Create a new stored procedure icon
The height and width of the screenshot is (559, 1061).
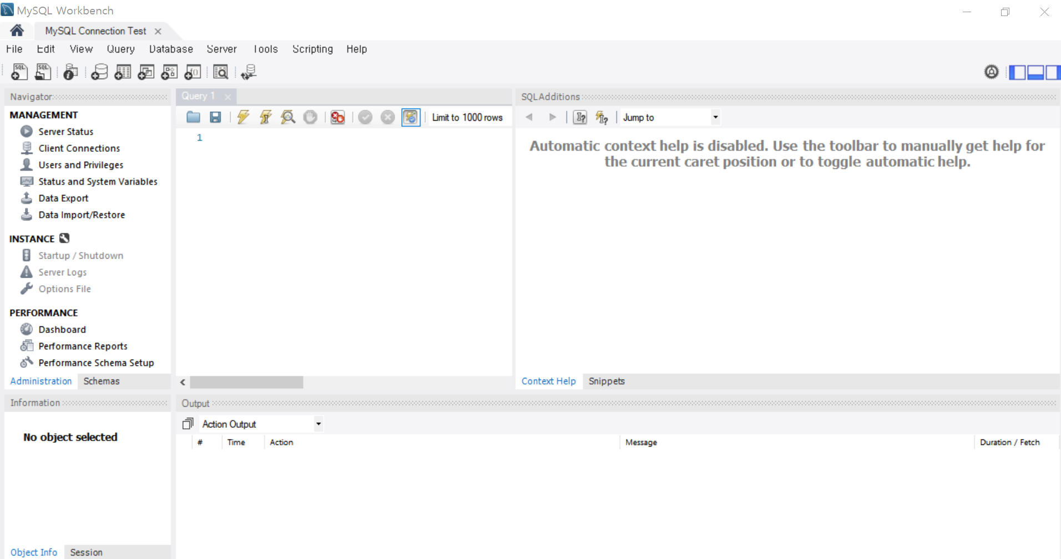(169, 72)
